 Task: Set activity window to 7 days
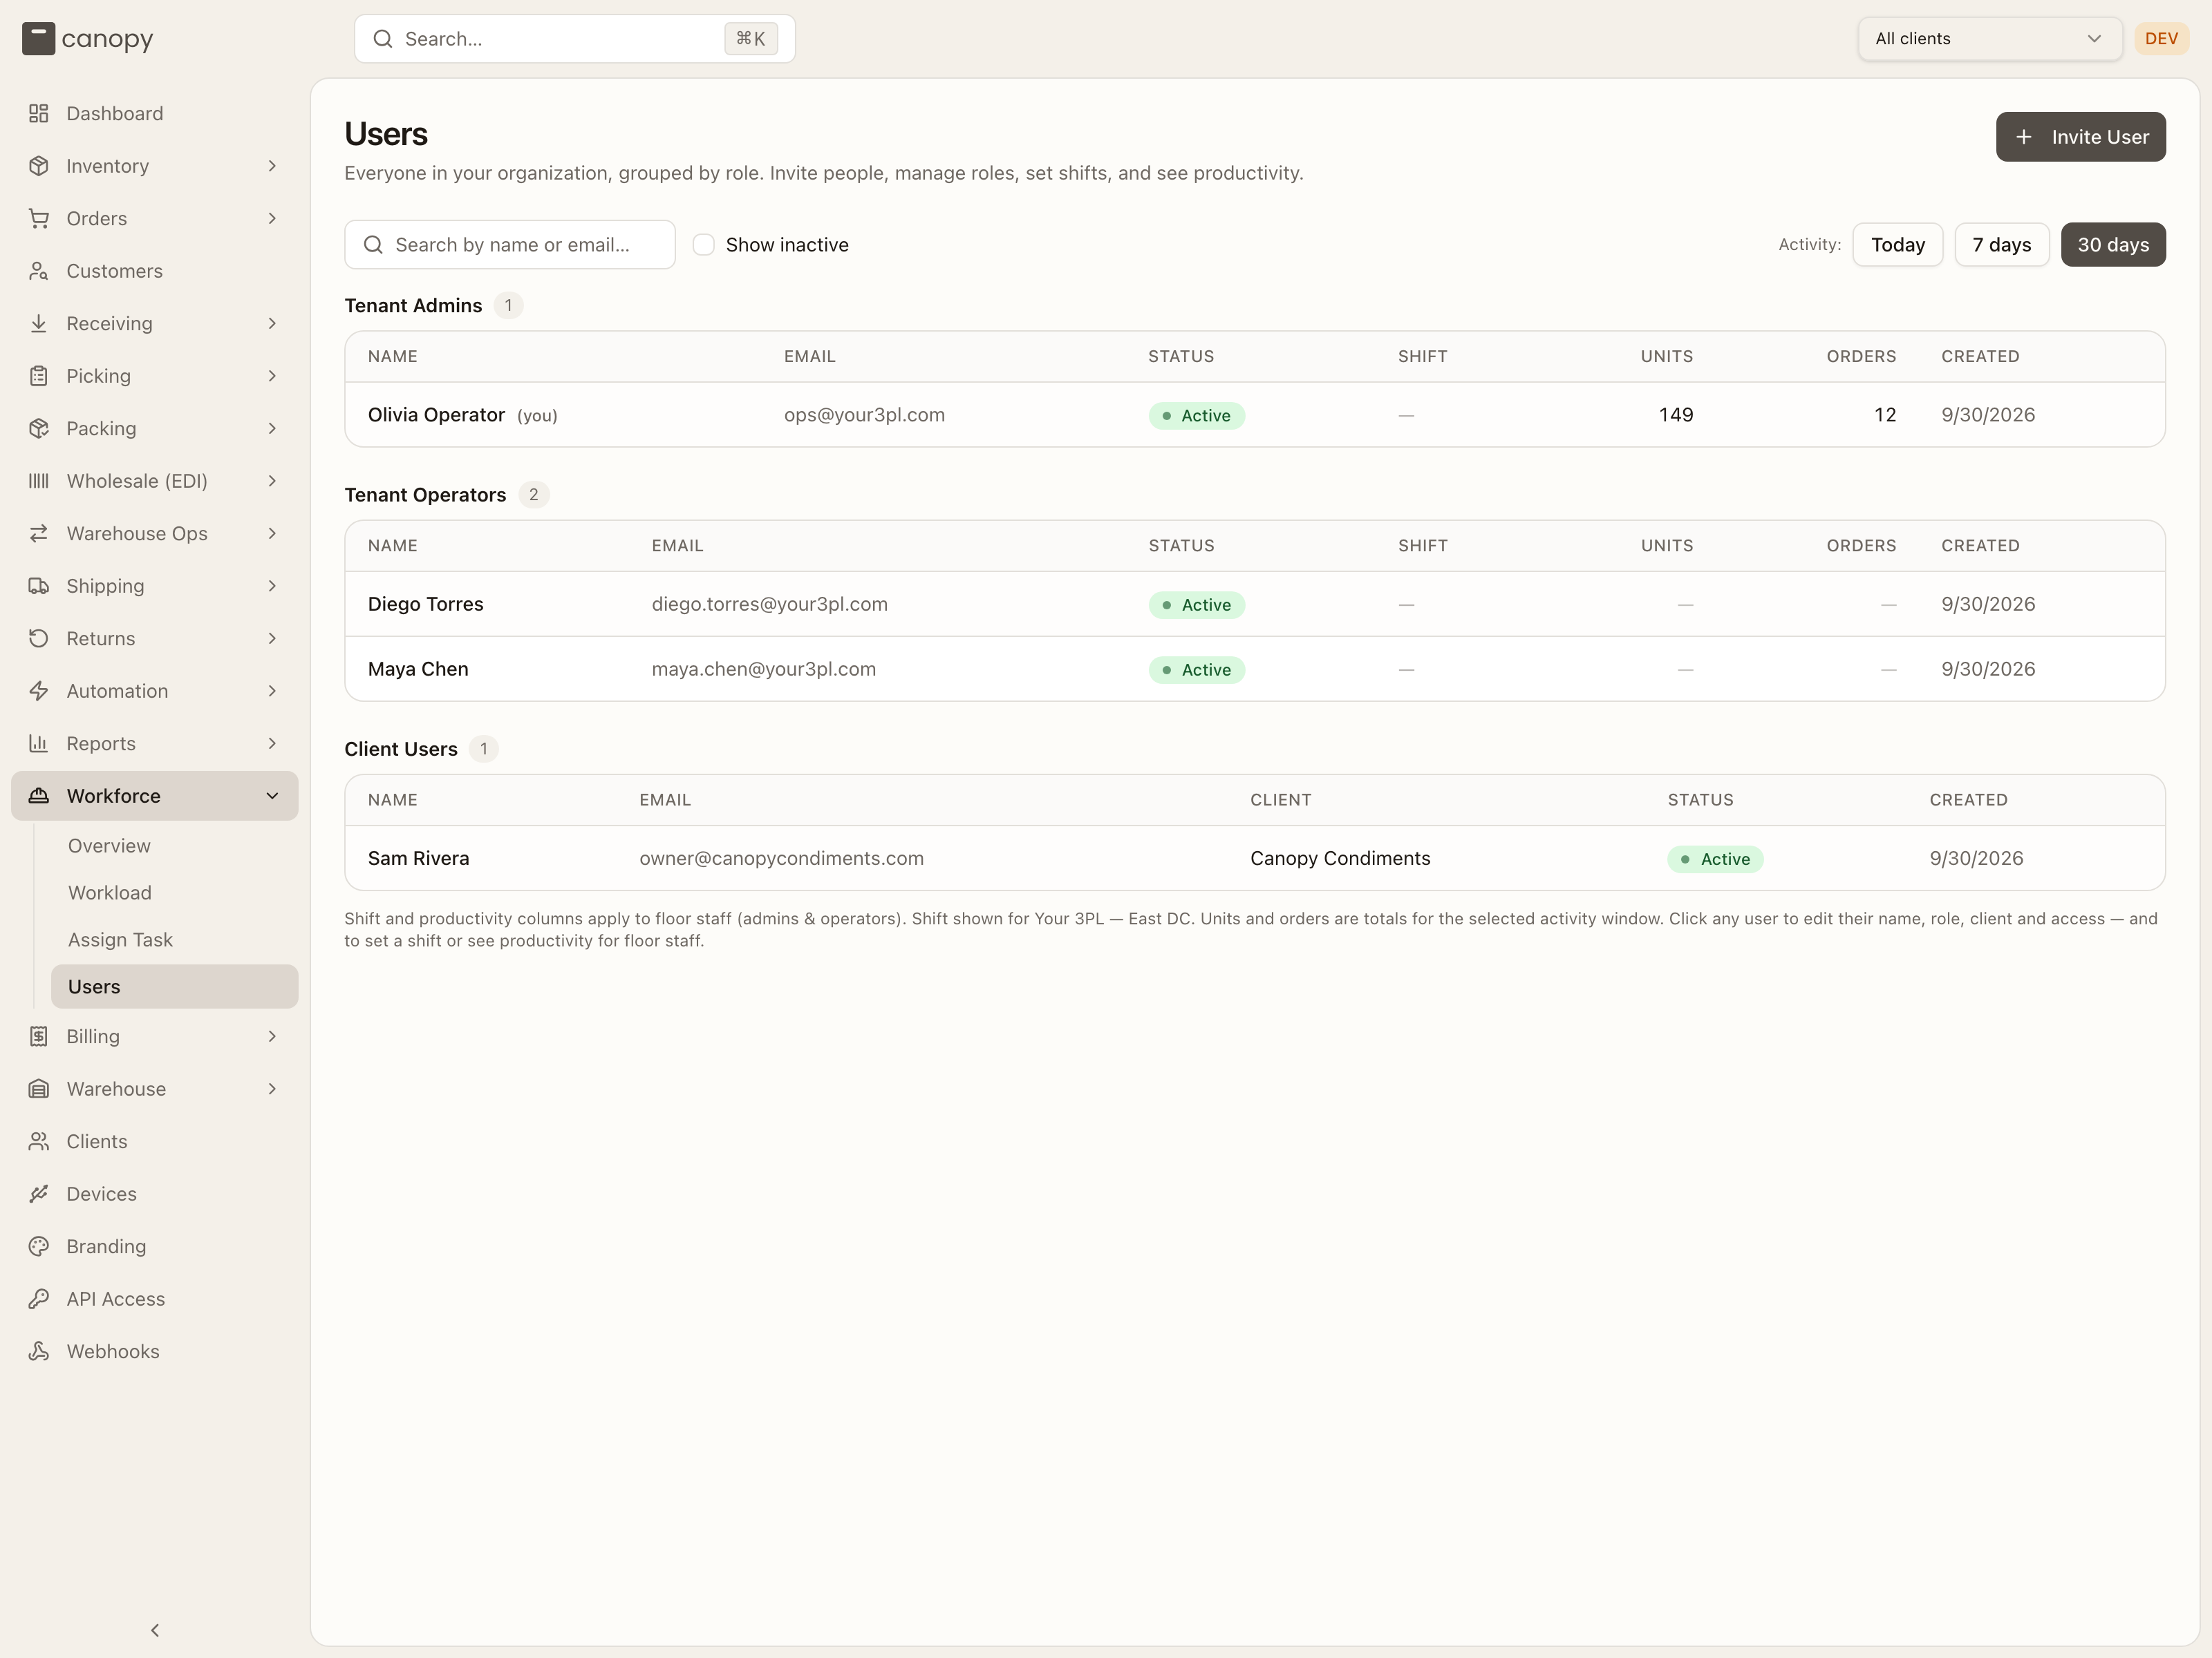pos(2001,245)
